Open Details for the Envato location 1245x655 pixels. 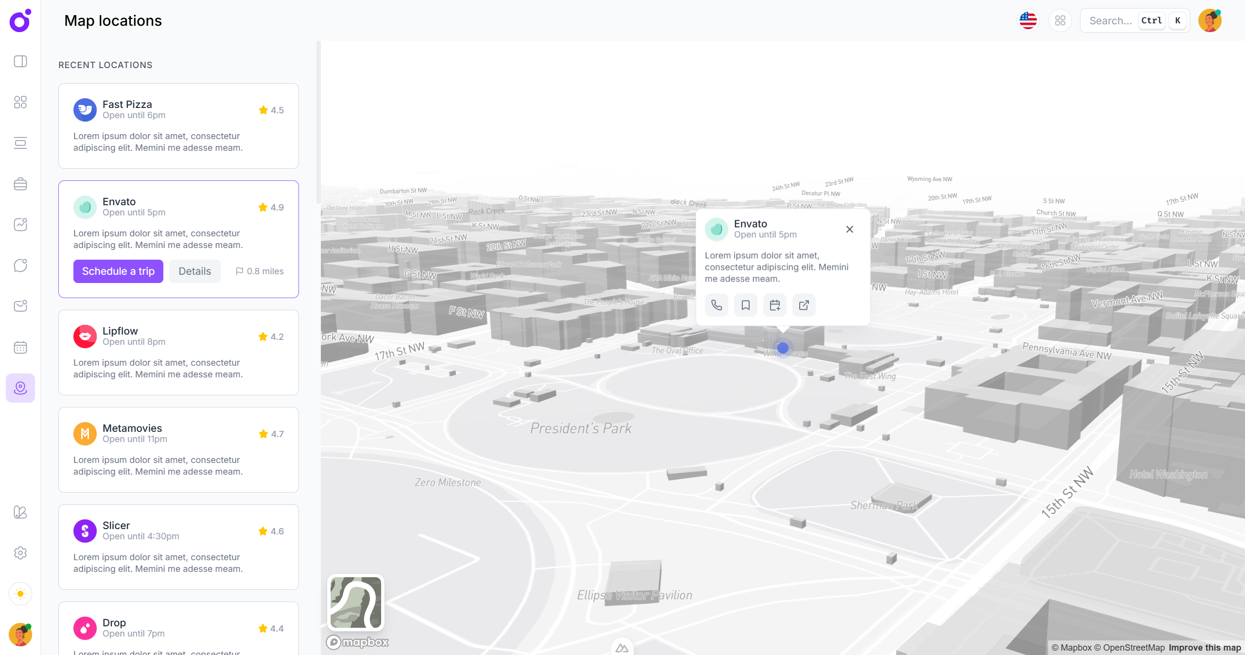click(x=194, y=271)
